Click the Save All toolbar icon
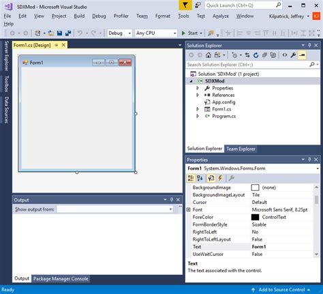Viewport: 323px width, 294px height. coord(68,33)
